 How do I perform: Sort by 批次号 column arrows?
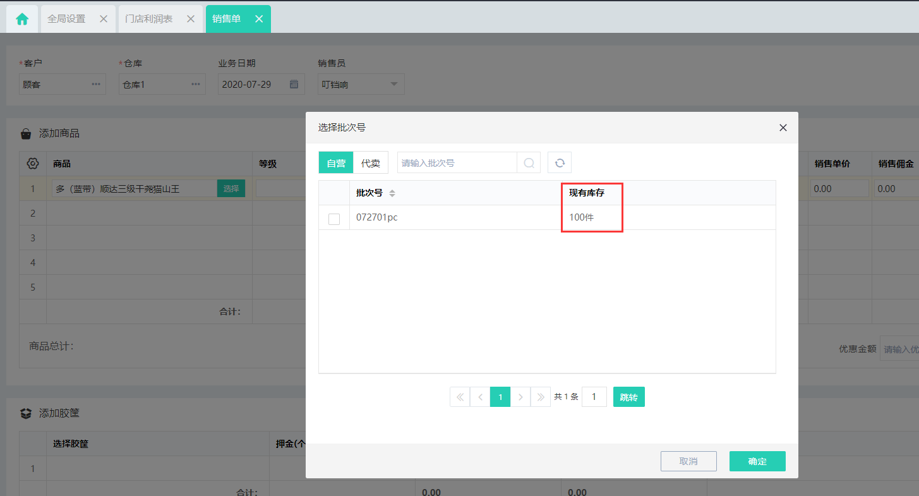[x=392, y=193]
